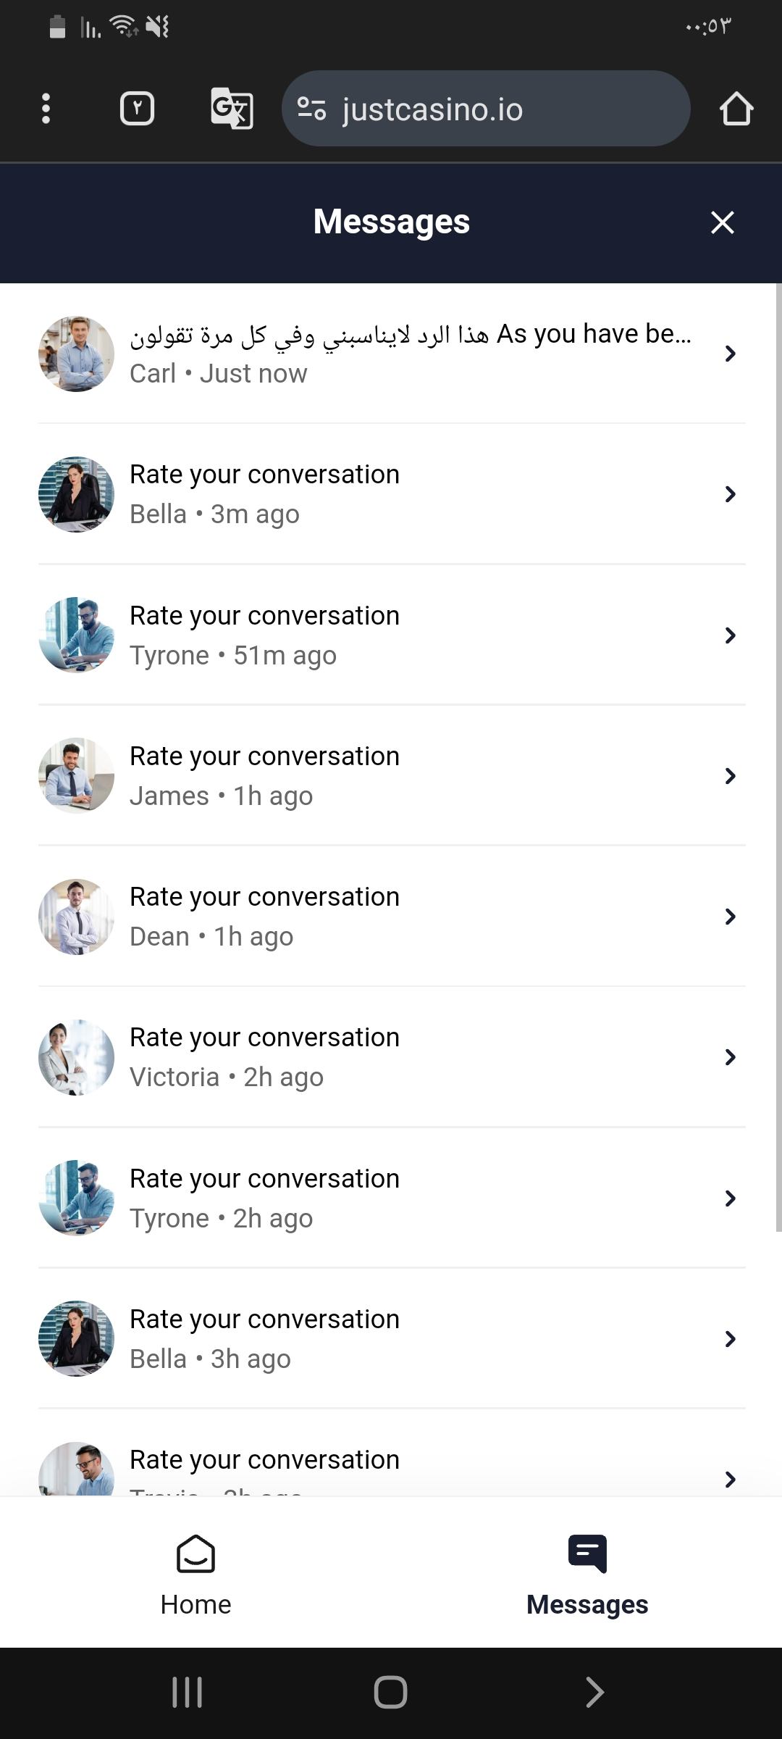Open the browser three-dot menu

coord(46,109)
